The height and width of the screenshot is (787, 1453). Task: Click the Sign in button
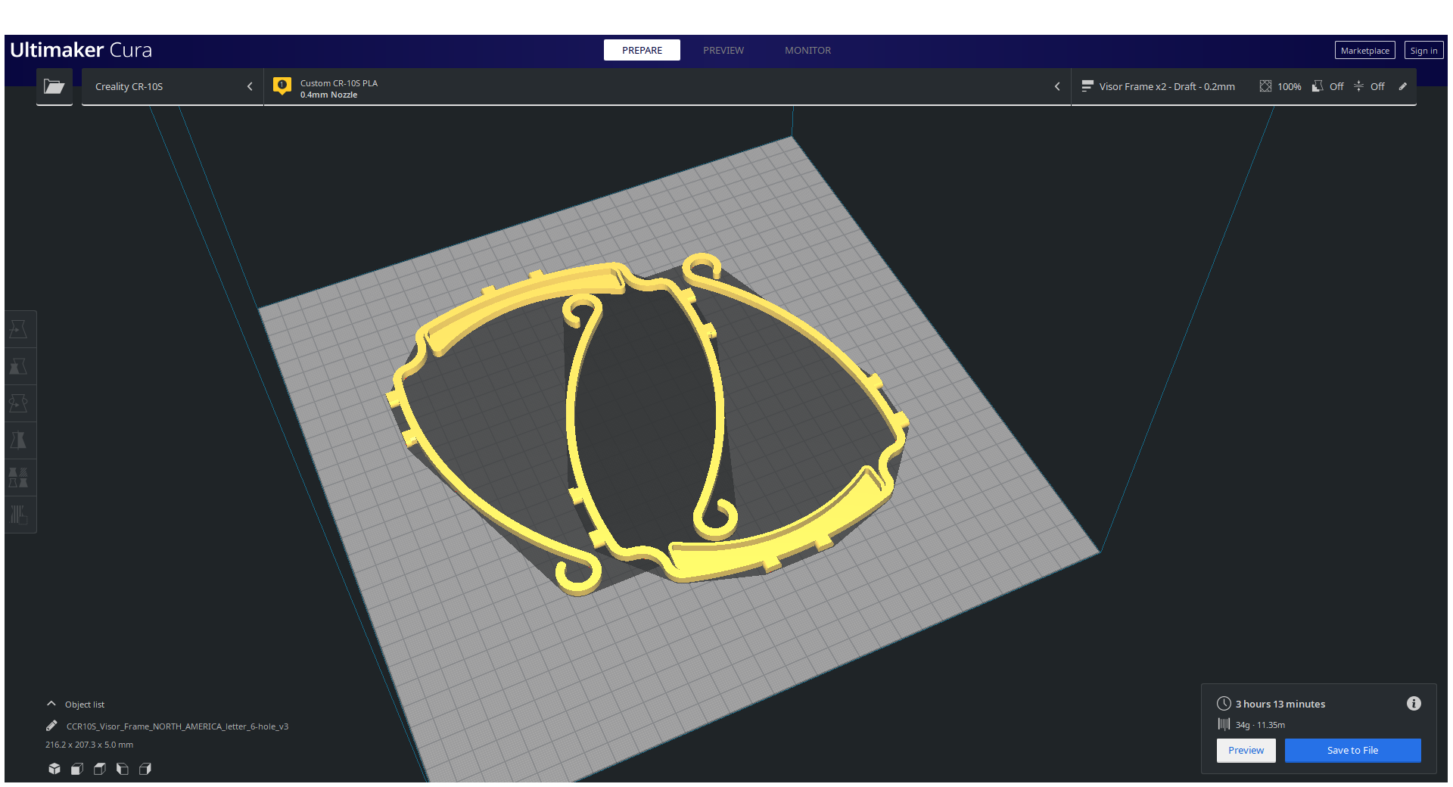[x=1423, y=51]
